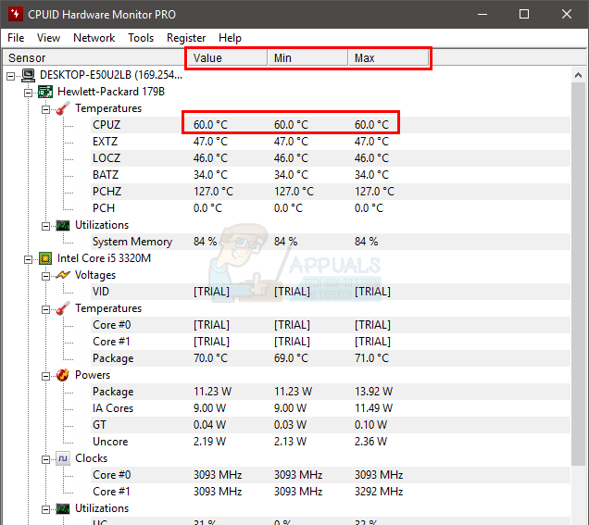This screenshot has width=589, height=525.
Task: Click the Utilizations icon above System Memory
Action: click(x=63, y=225)
